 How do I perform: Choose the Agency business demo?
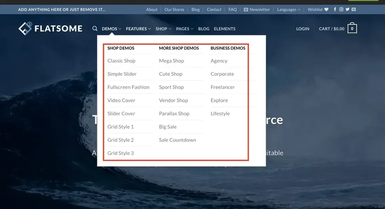pyautogui.click(x=219, y=61)
